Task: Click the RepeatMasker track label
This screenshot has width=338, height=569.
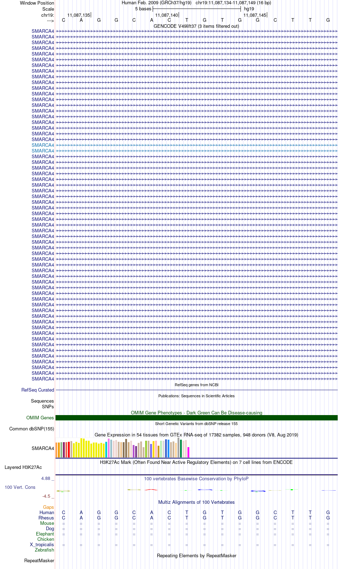Action: click(x=39, y=561)
